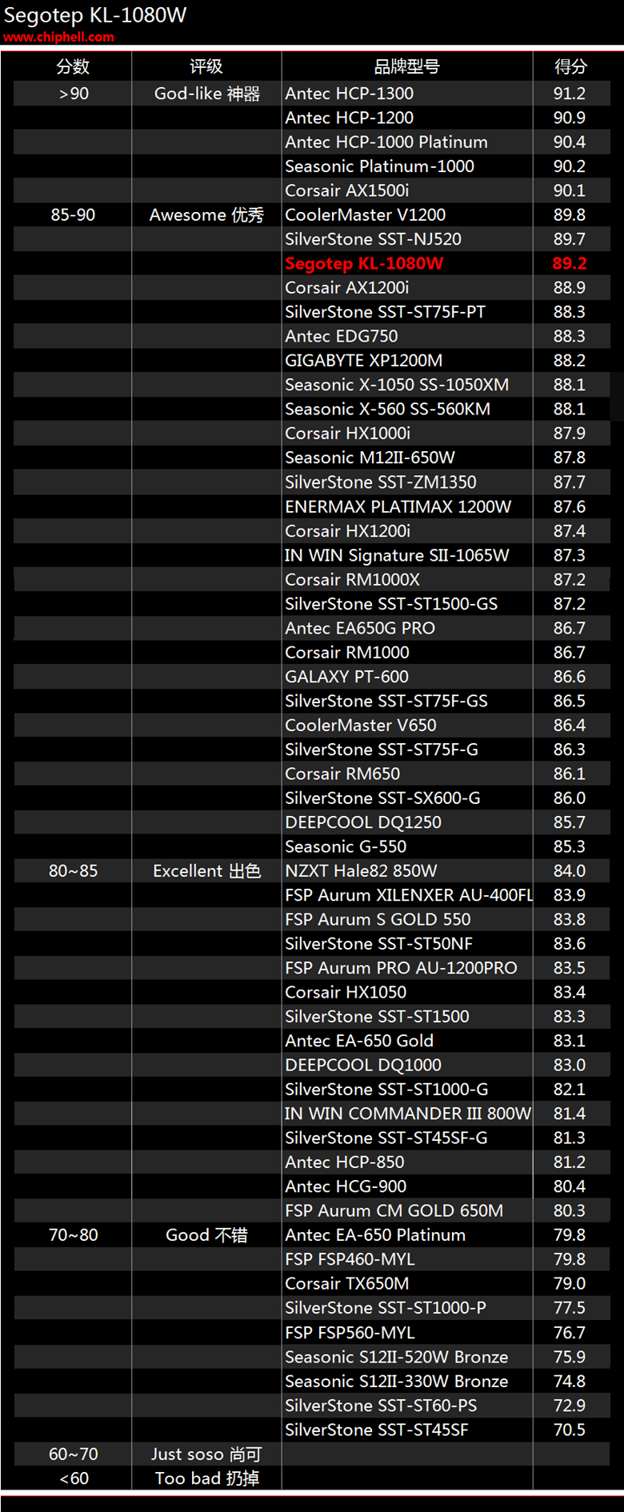
Task: Click SilverStone SST-NJ520 entry
Action: tap(374, 239)
